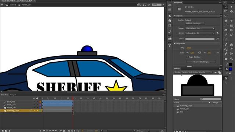This screenshot has height=132, width=235.
Task: Select the Zoom magnifier tool
Action: [x=231, y=59]
